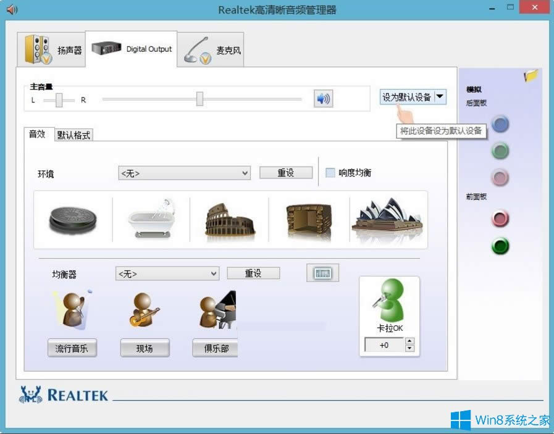
Task: Click the pianist club equalizer icon
Action: 218,310
